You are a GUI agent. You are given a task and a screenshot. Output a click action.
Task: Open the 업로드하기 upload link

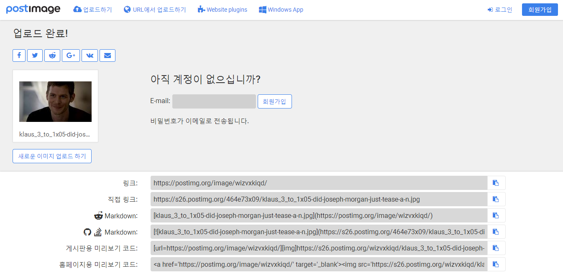92,10
